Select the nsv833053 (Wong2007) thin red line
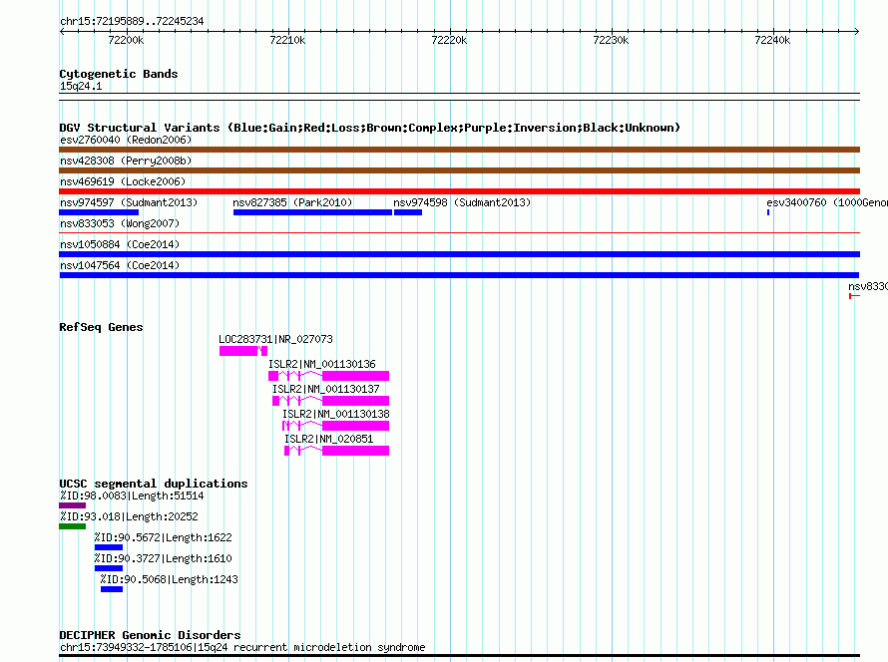The height and width of the screenshot is (662, 888). click(459, 232)
